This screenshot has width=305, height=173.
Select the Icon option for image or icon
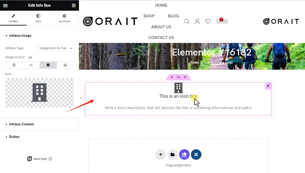tap(48, 65)
